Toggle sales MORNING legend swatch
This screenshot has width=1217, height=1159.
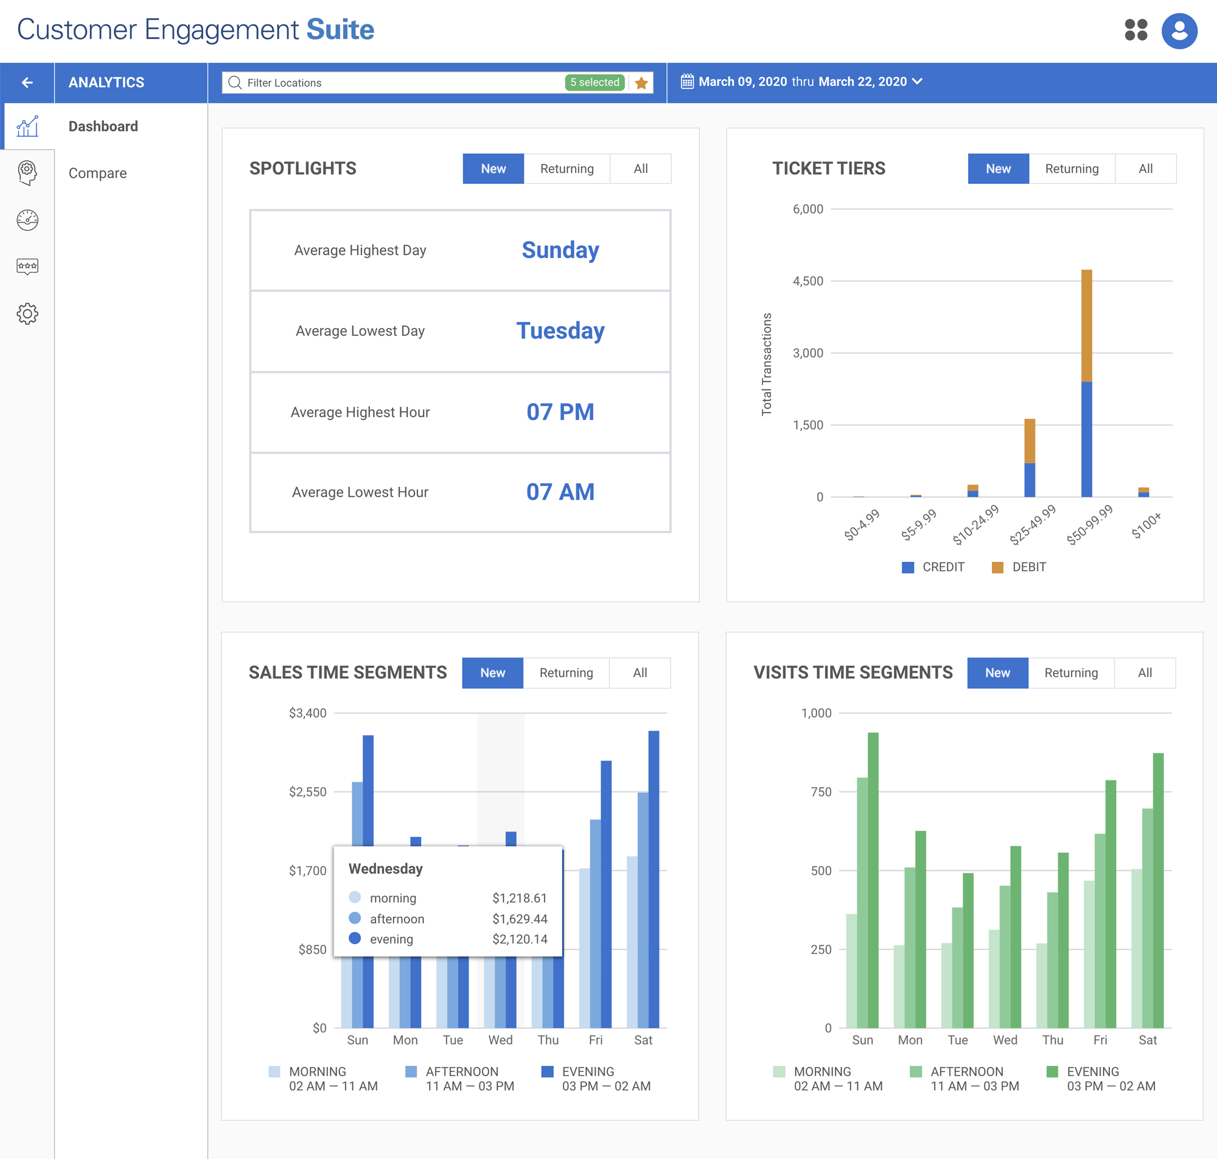[274, 1071]
